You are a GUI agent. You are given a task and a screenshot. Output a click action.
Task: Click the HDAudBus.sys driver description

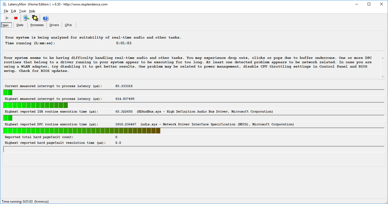(x=205, y=111)
